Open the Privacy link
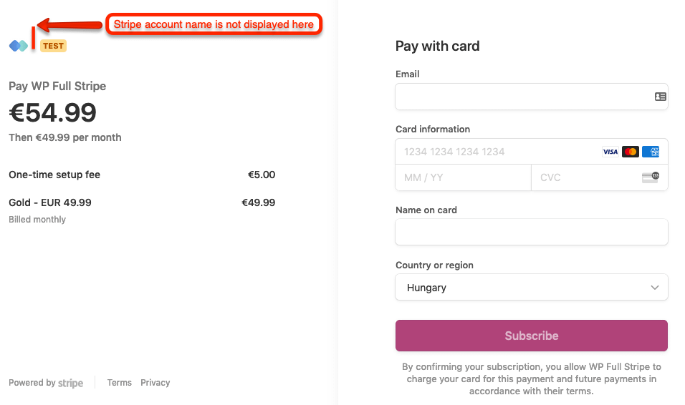The width and height of the screenshot is (685, 405). point(155,383)
